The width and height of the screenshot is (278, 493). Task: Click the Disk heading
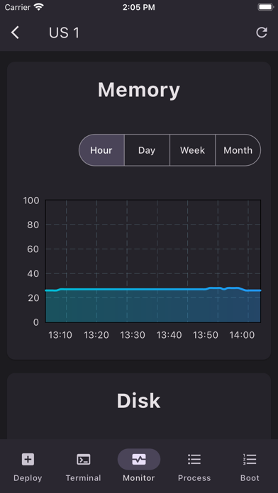click(x=138, y=401)
